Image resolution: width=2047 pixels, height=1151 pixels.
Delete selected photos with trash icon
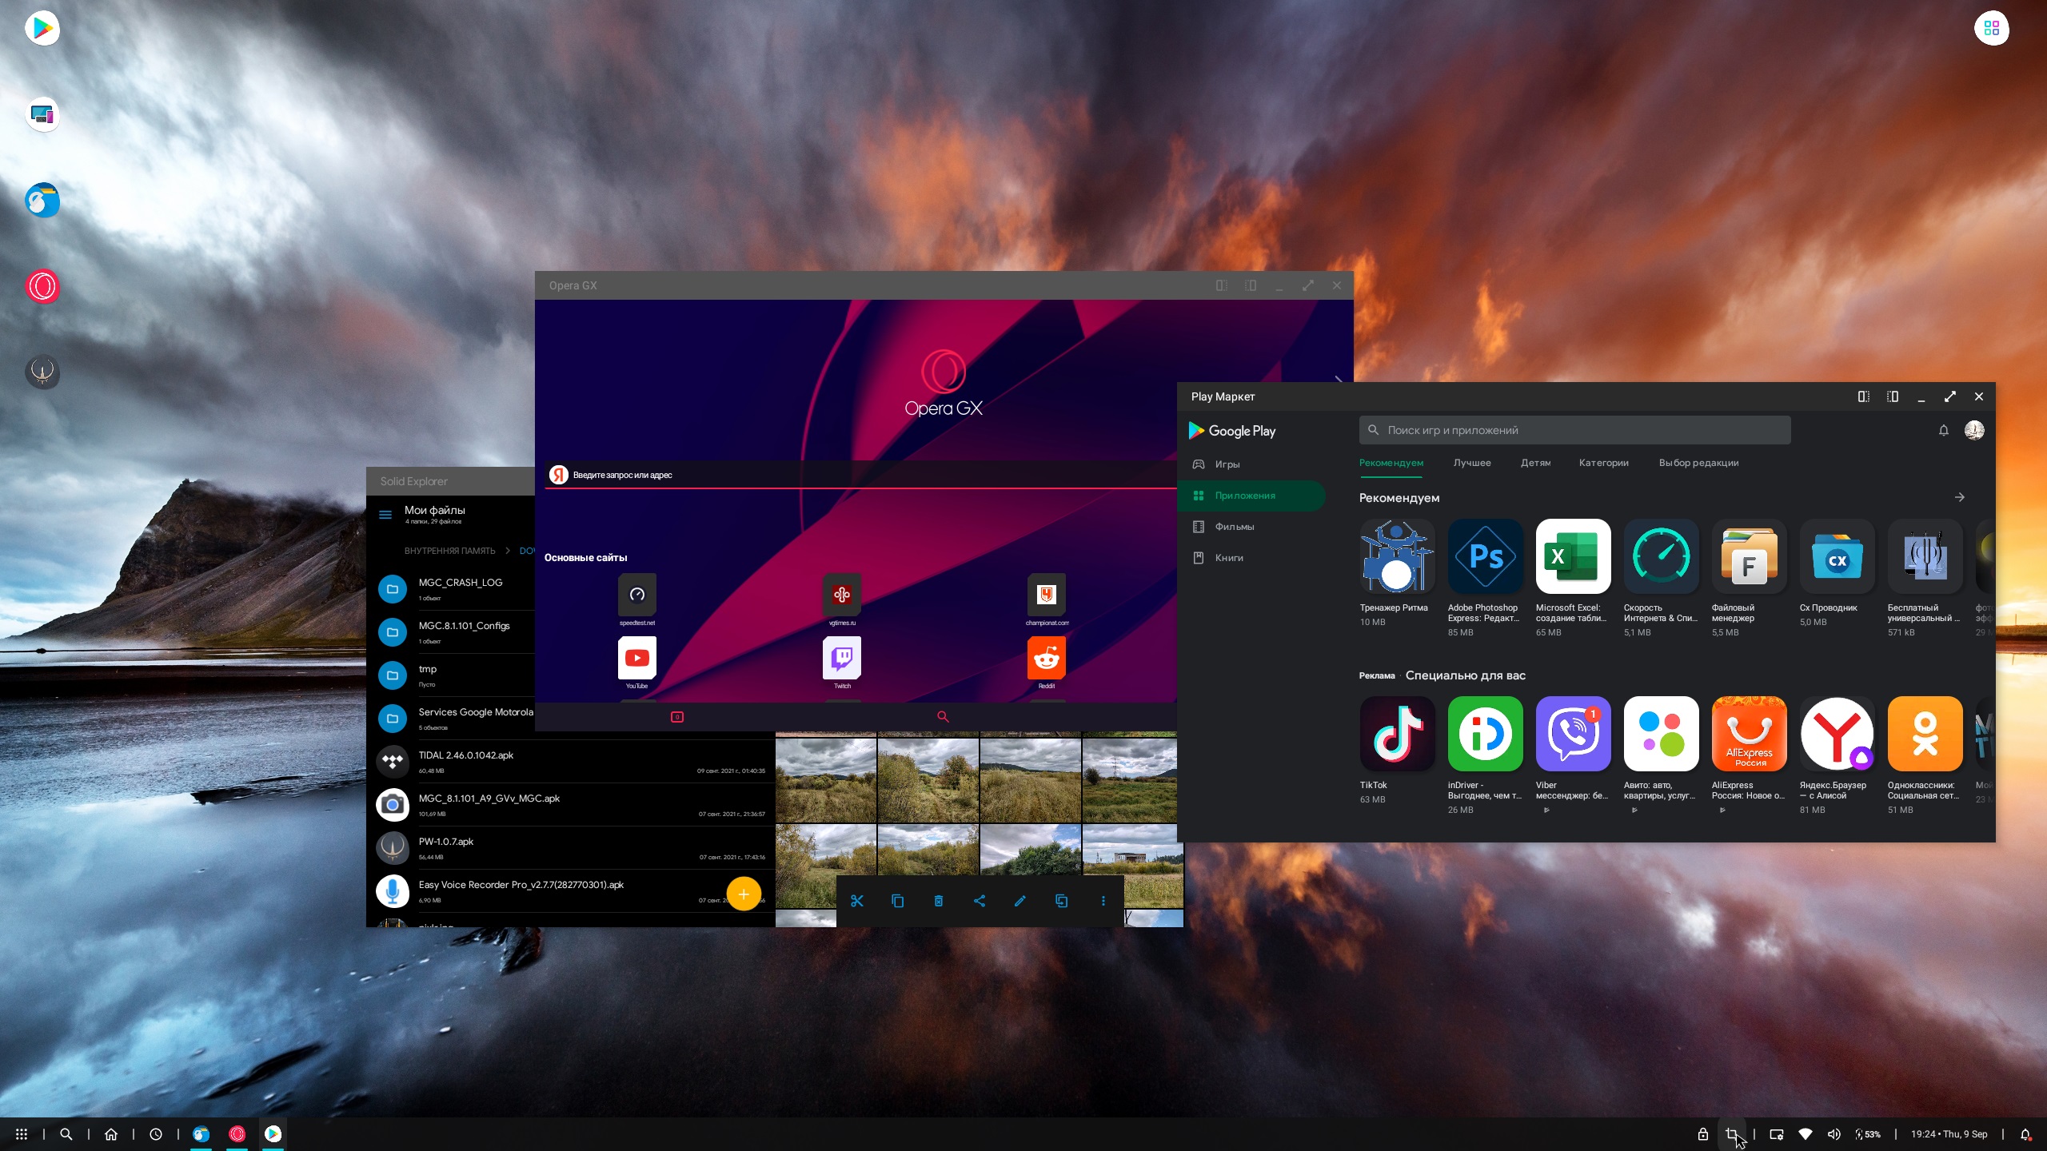[939, 901]
